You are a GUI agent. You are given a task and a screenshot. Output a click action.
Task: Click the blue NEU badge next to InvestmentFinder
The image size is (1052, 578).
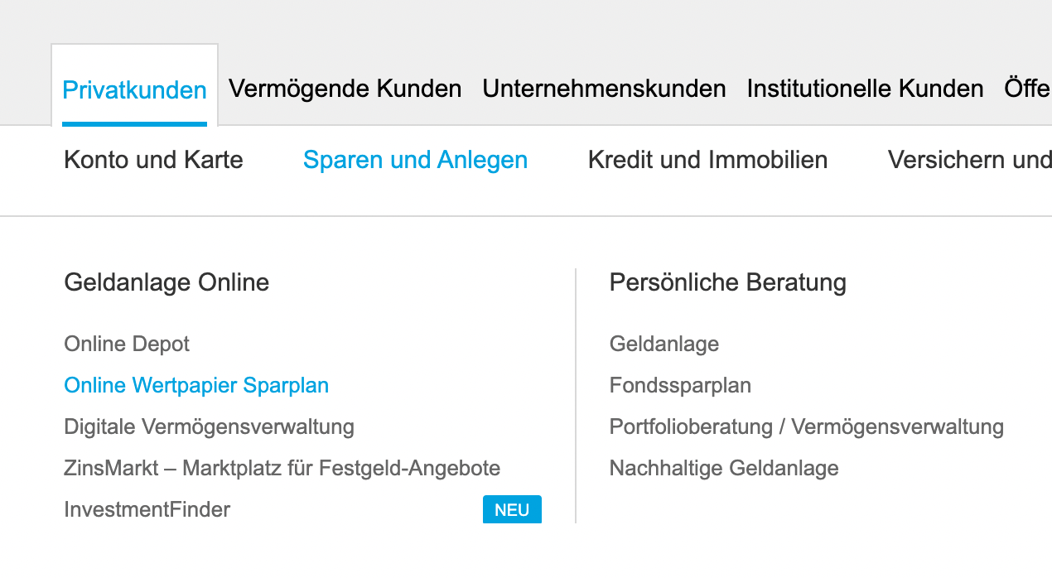point(512,509)
